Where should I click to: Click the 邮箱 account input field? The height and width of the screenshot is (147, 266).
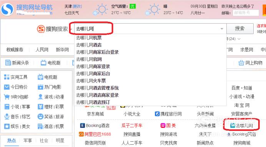246,13
